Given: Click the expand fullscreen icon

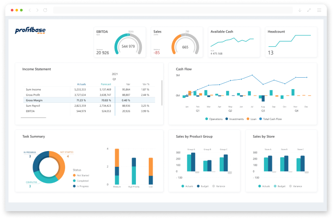Looking at the screenshot, I should pos(309,10).
